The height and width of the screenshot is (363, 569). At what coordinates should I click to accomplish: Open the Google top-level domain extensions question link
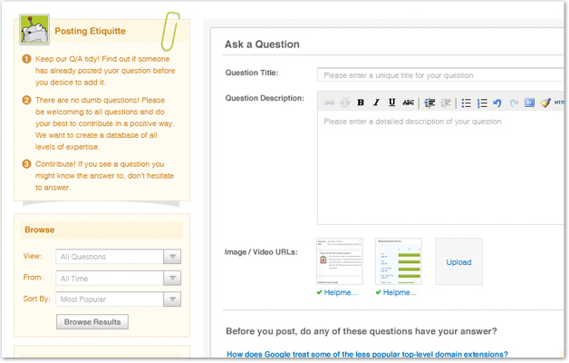pyautogui.click(x=367, y=354)
